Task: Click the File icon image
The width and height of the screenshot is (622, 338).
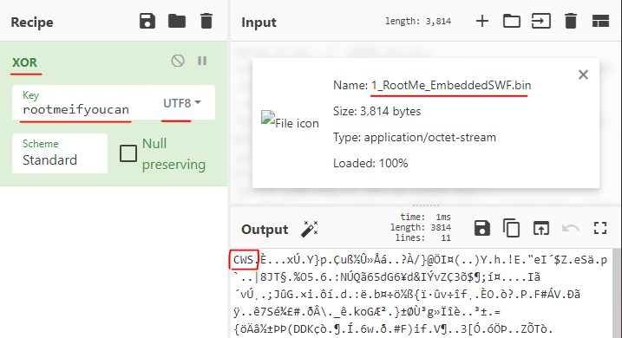Action: click(x=290, y=120)
